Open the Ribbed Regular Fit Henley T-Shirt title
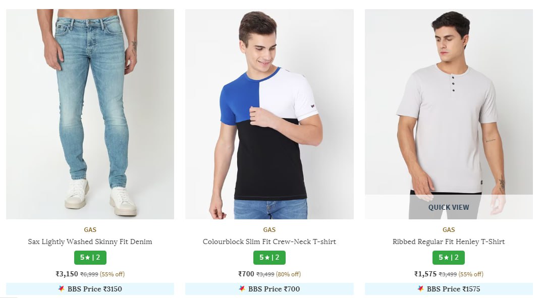This screenshot has height=298, width=541. [448, 242]
